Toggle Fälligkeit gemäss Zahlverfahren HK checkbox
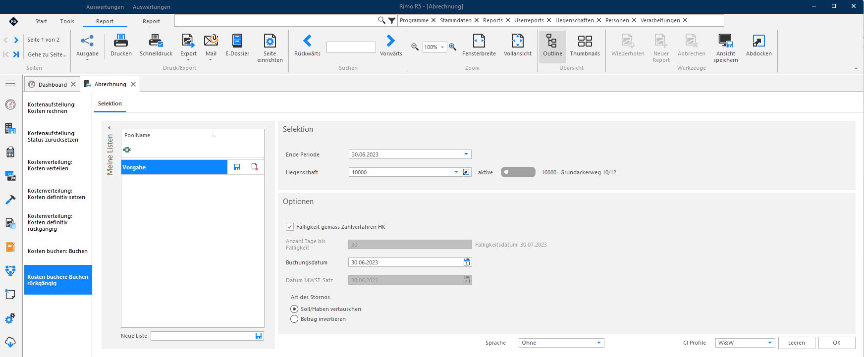Viewport: 864px width, 357px height. [x=290, y=227]
